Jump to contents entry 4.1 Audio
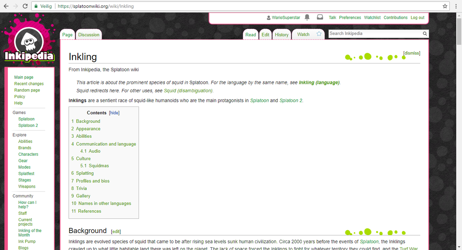 click(90, 151)
